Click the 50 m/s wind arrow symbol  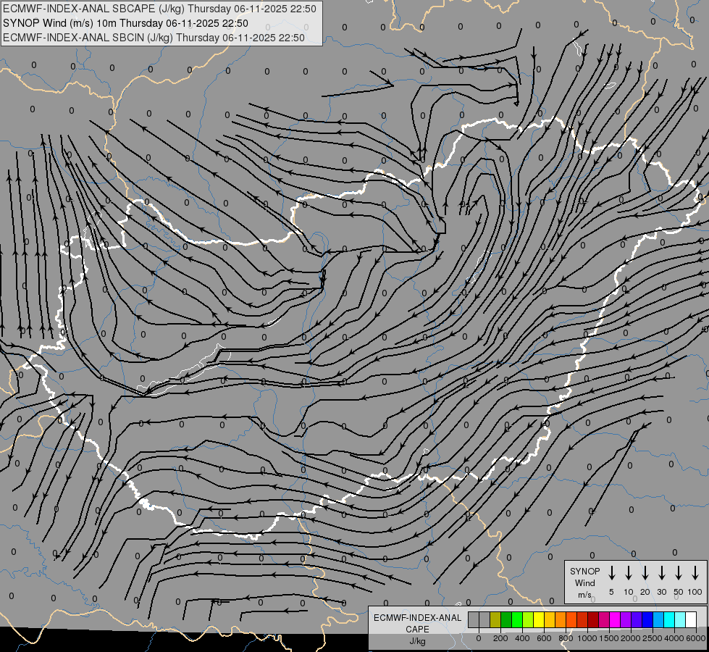(x=679, y=572)
